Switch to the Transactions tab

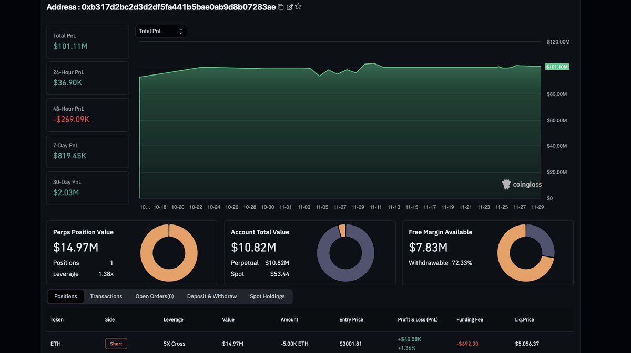point(106,296)
